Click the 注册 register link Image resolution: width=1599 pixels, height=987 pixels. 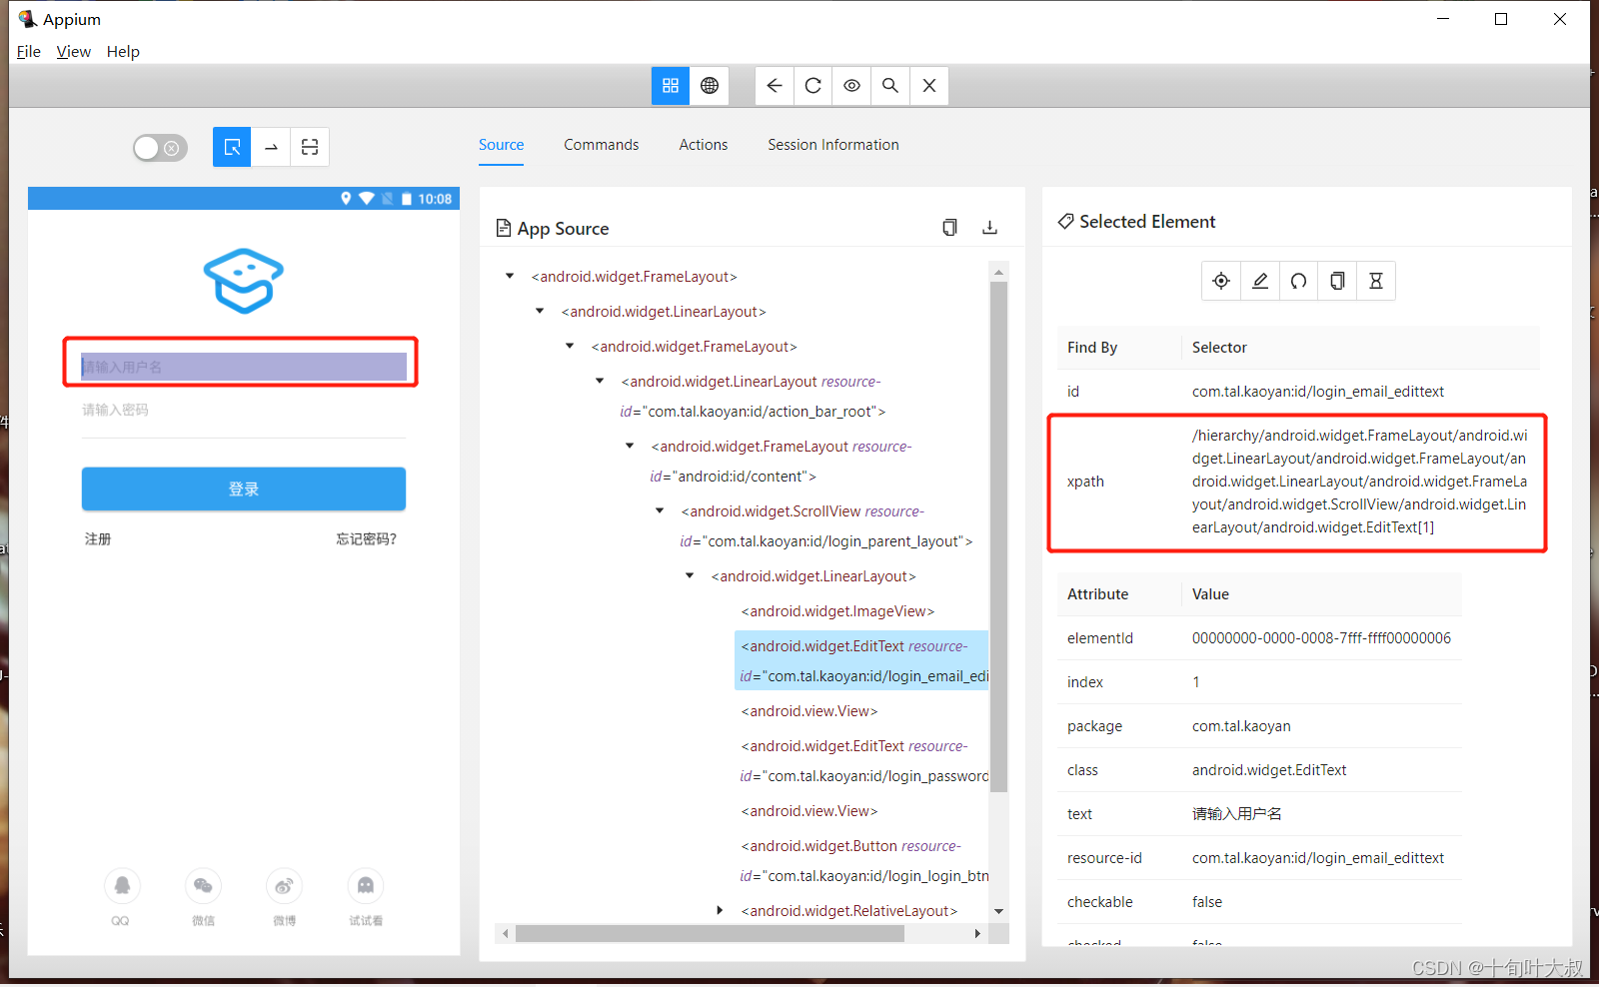98,539
